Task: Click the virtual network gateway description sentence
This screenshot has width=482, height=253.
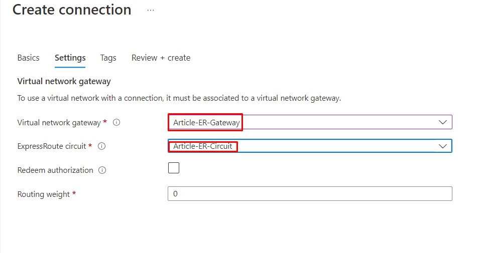Action: pos(179,98)
